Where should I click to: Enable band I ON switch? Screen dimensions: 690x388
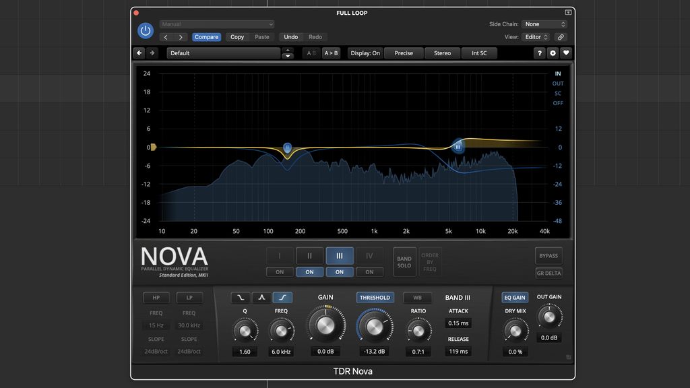click(x=280, y=272)
